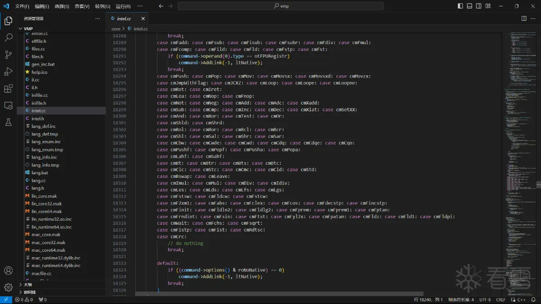
Task: Click the vmp command center search box
Action: [280, 6]
